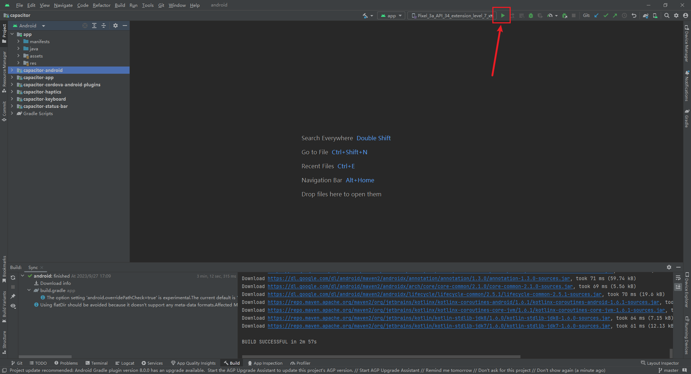Screen dimensions: 691x374
Task: Open the Terminal tab at bottom
Action: (96, 363)
